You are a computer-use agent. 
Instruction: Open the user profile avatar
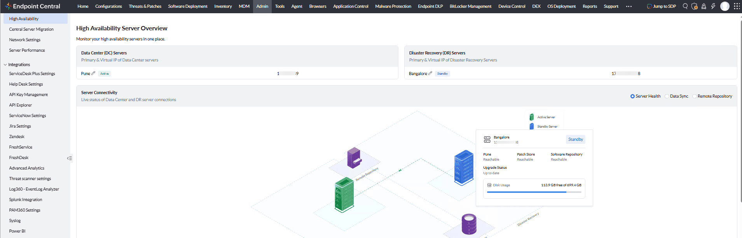coord(725,6)
